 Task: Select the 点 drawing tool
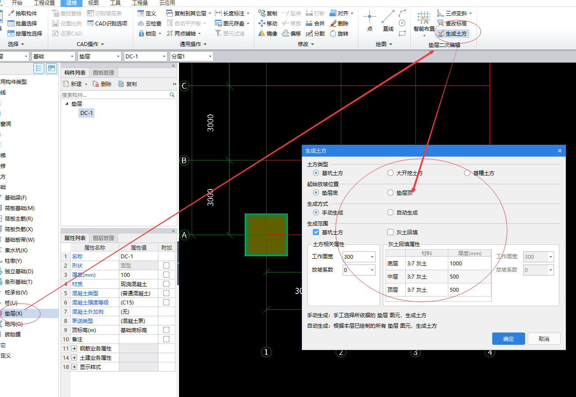369,21
